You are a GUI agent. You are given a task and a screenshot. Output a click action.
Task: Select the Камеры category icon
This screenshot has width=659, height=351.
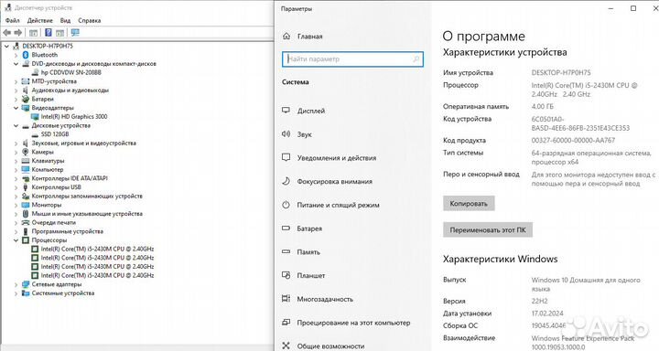point(26,152)
